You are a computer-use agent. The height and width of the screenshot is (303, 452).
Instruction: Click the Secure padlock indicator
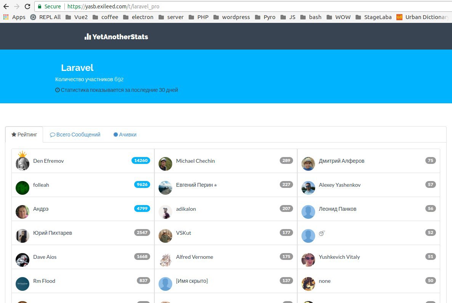click(49, 6)
